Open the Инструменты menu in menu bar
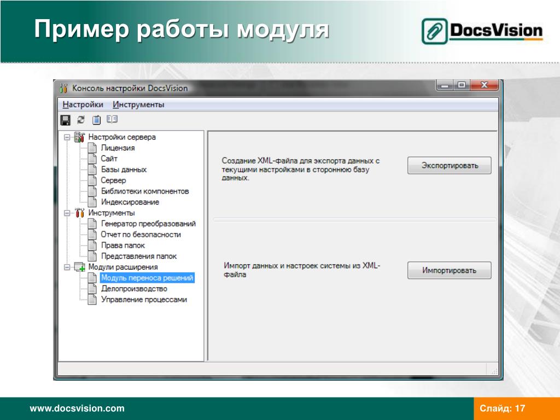Image resolution: width=560 pixels, height=420 pixels. tap(138, 104)
